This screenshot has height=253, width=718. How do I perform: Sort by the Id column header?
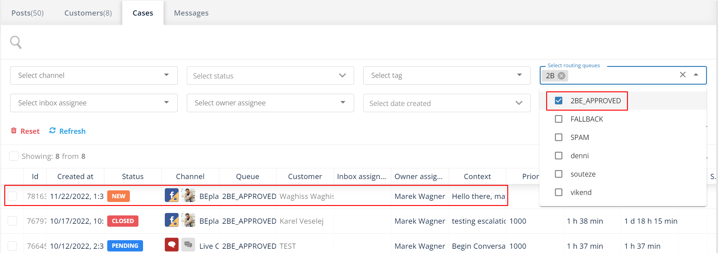click(x=35, y=176)
